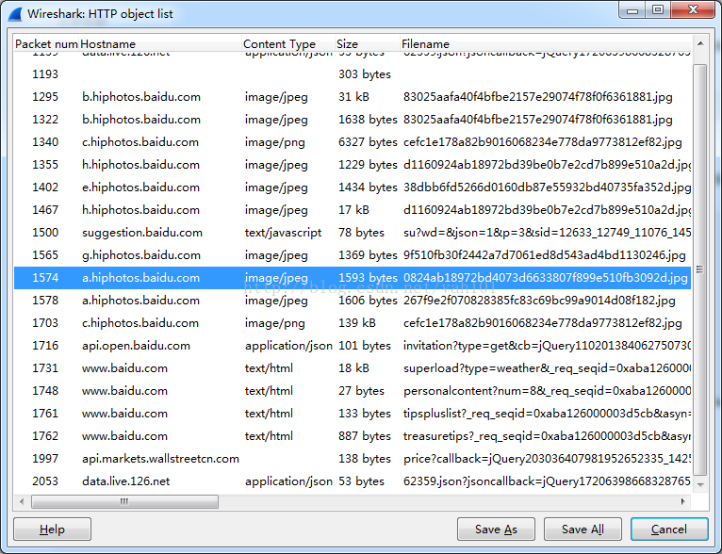Screen dimensions: 722x554
Task: Click the horizontal scrollbar left arrow
Action: (22, 501)
